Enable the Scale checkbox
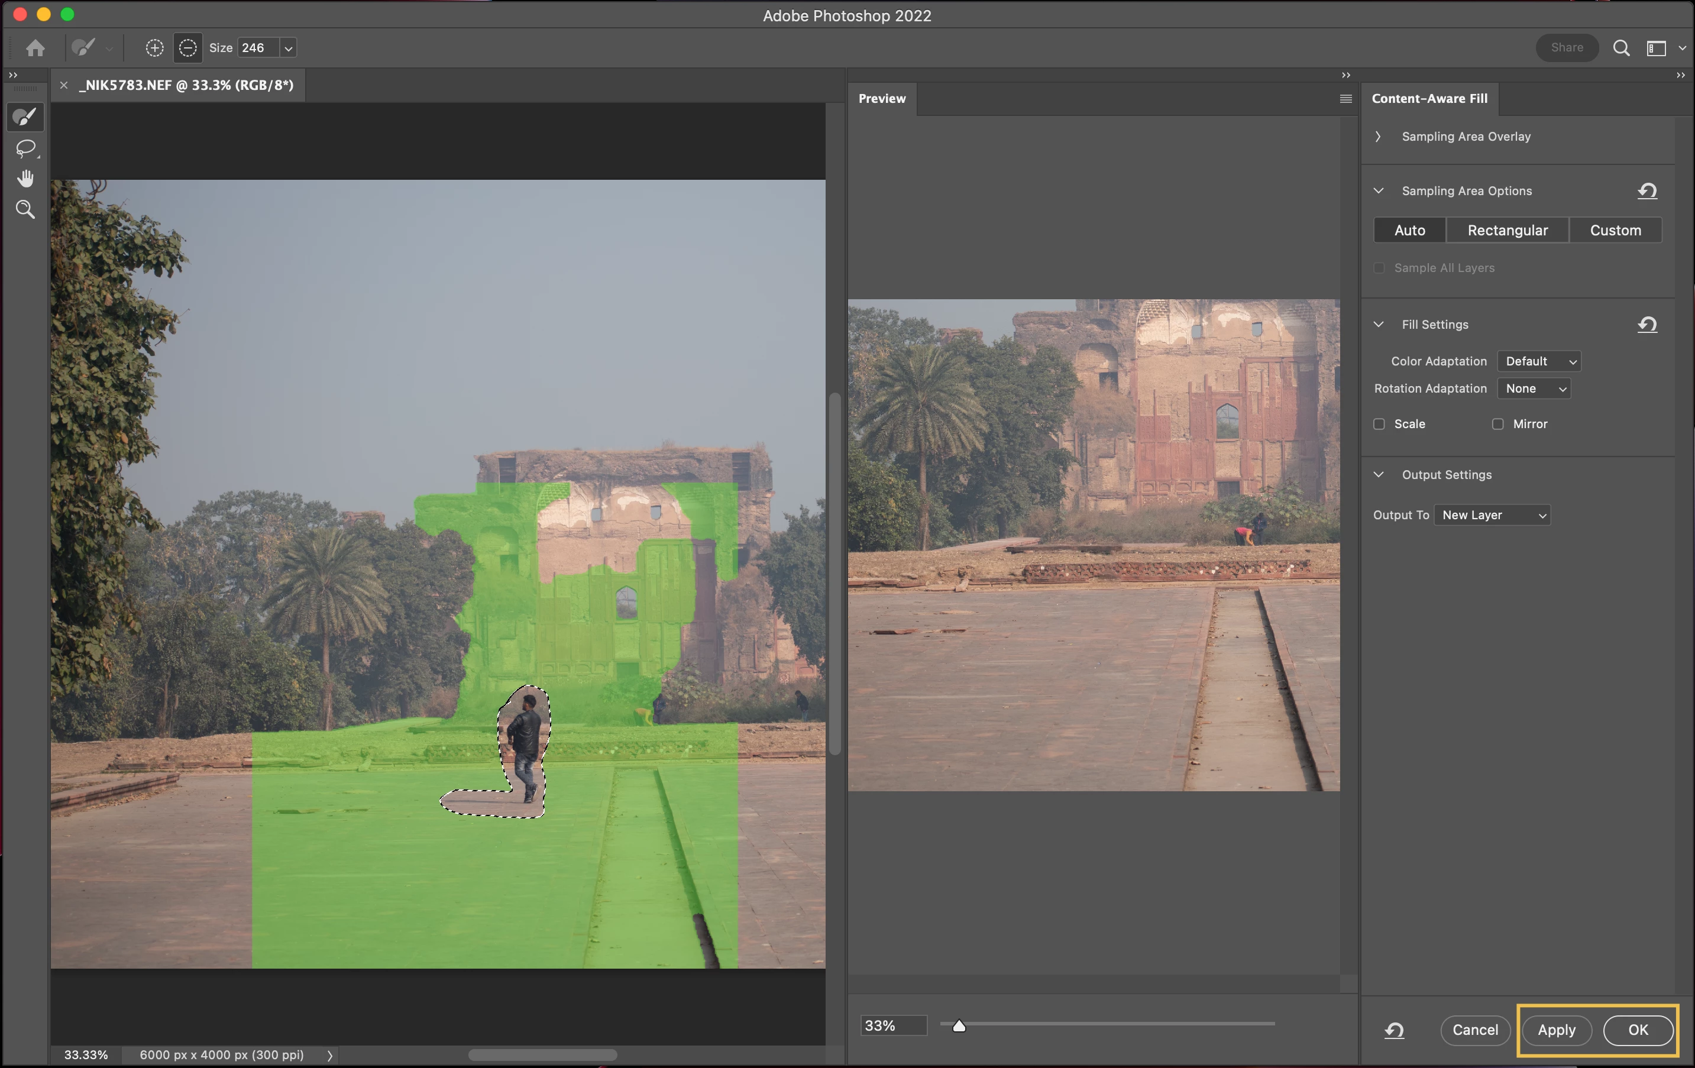 [1379, 424]
